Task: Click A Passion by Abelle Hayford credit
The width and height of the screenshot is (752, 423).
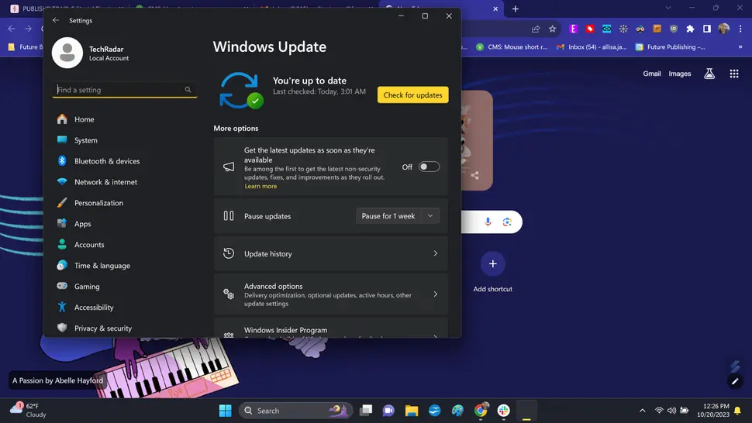Action: tap(57, 380)
